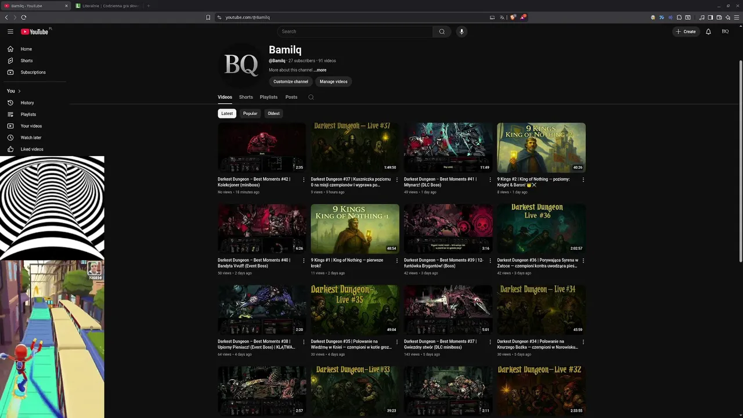Screen dimensions: 743x418
Task: Switch to the Shorts channel tab
Action: 246,97
